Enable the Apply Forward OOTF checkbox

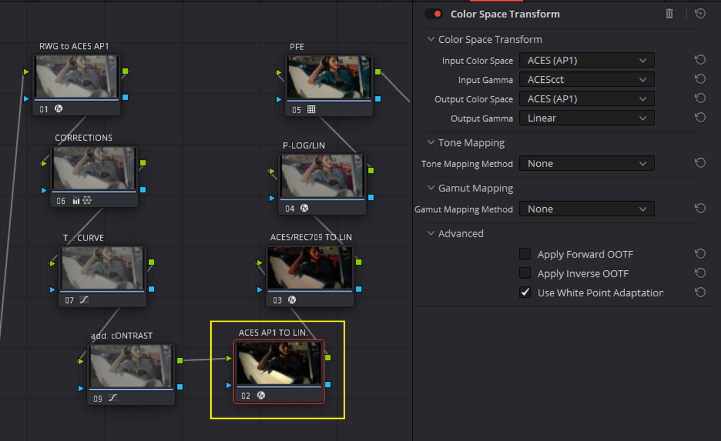tap(525, 254)
